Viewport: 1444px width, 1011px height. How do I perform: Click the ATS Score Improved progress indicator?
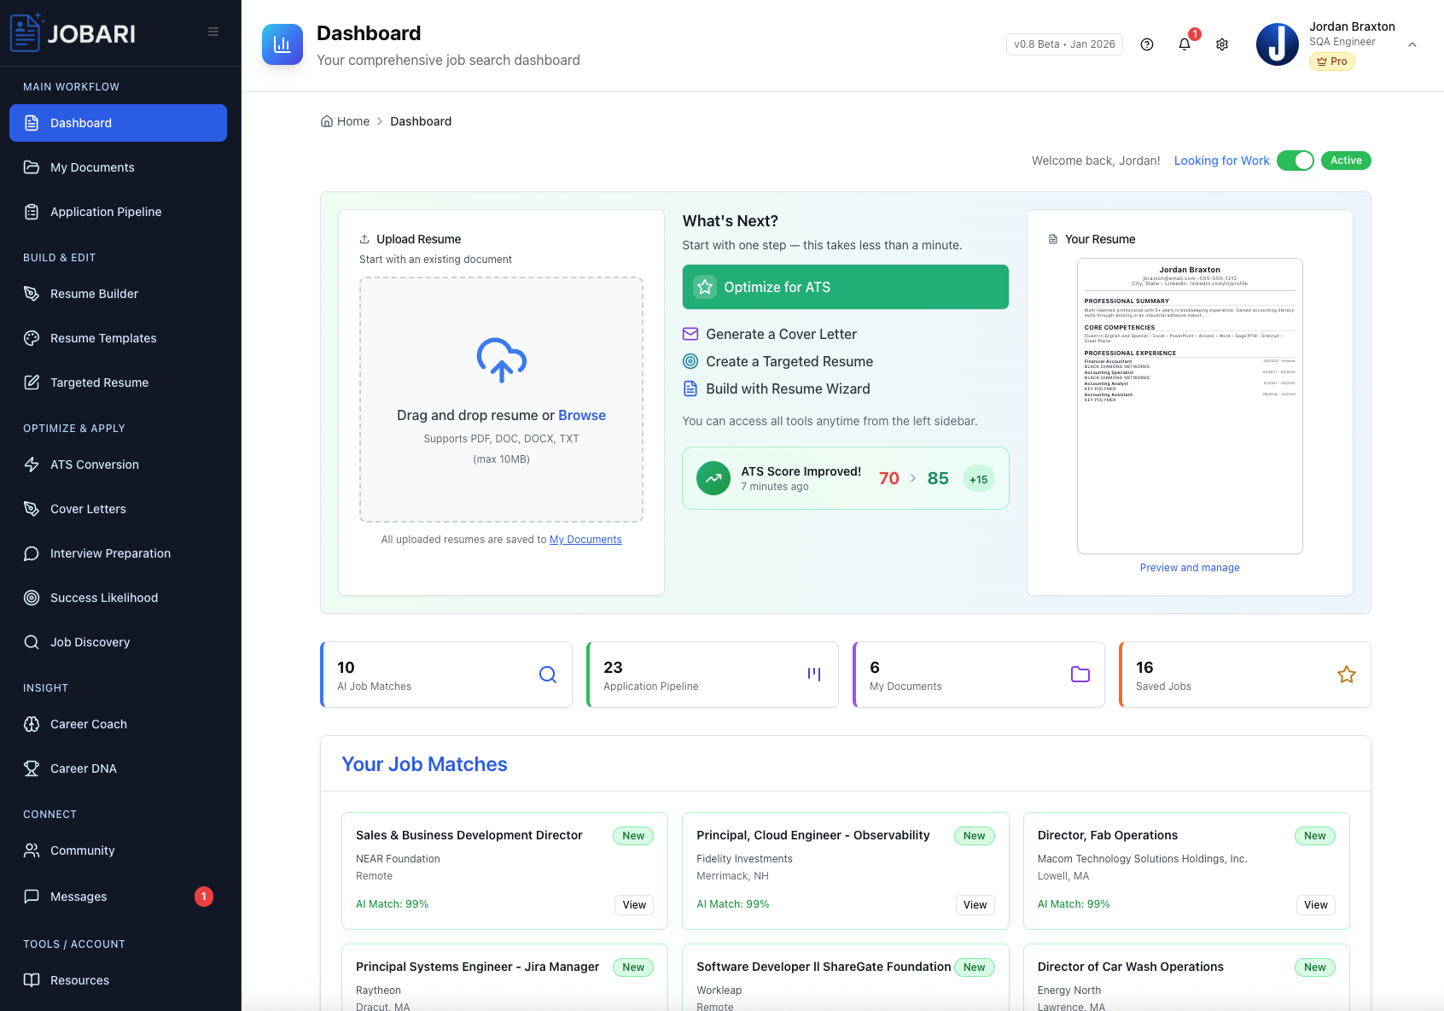[845, 478]
